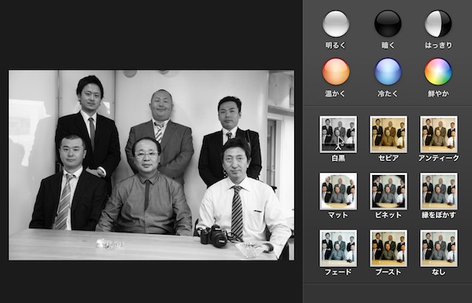Apply the セピア sepia effect thumbnail
Image resolution: width=472 pixels, height=303 pixels.
click(389, 134)
